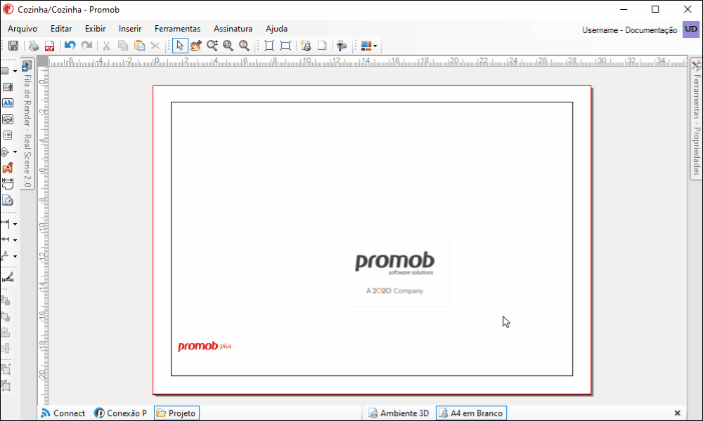Click the horizontal ruler at top
703x421 pixels.
coord(368,61)
